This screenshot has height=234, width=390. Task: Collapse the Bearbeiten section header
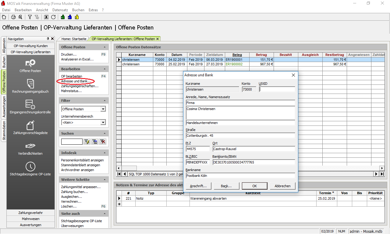pyautogui.click(x=105, y=69)
